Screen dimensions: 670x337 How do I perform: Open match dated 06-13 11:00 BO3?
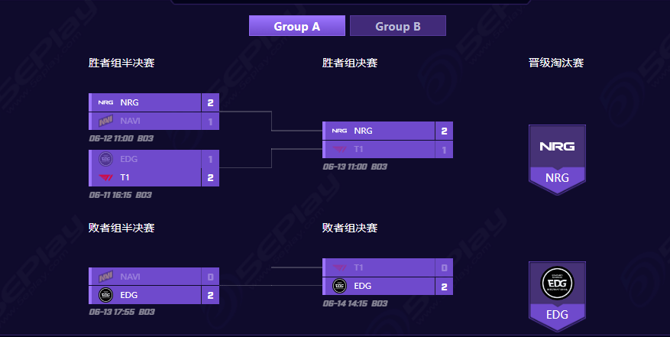pos(355,167)
